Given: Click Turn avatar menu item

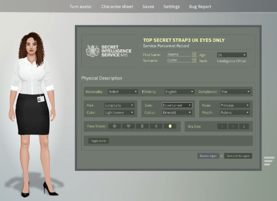Looking at the screenshot, I should click(81, 7).
